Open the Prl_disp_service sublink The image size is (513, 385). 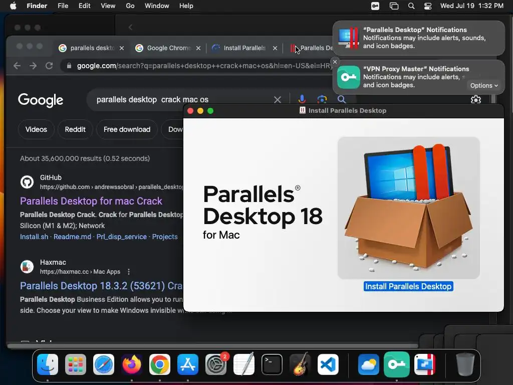(121, 237)
